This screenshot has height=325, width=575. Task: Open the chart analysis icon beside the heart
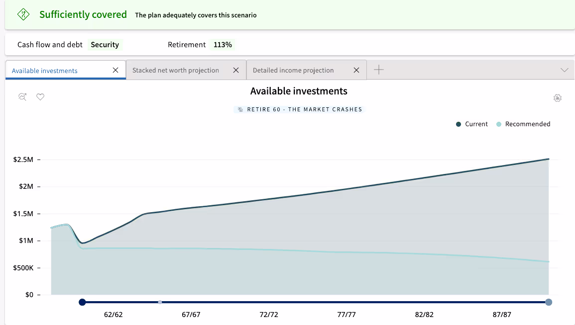click(x=22, y=97)
